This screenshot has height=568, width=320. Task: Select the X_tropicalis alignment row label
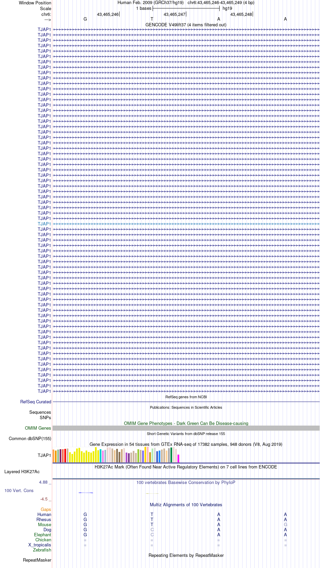click(x=40, y=545)
